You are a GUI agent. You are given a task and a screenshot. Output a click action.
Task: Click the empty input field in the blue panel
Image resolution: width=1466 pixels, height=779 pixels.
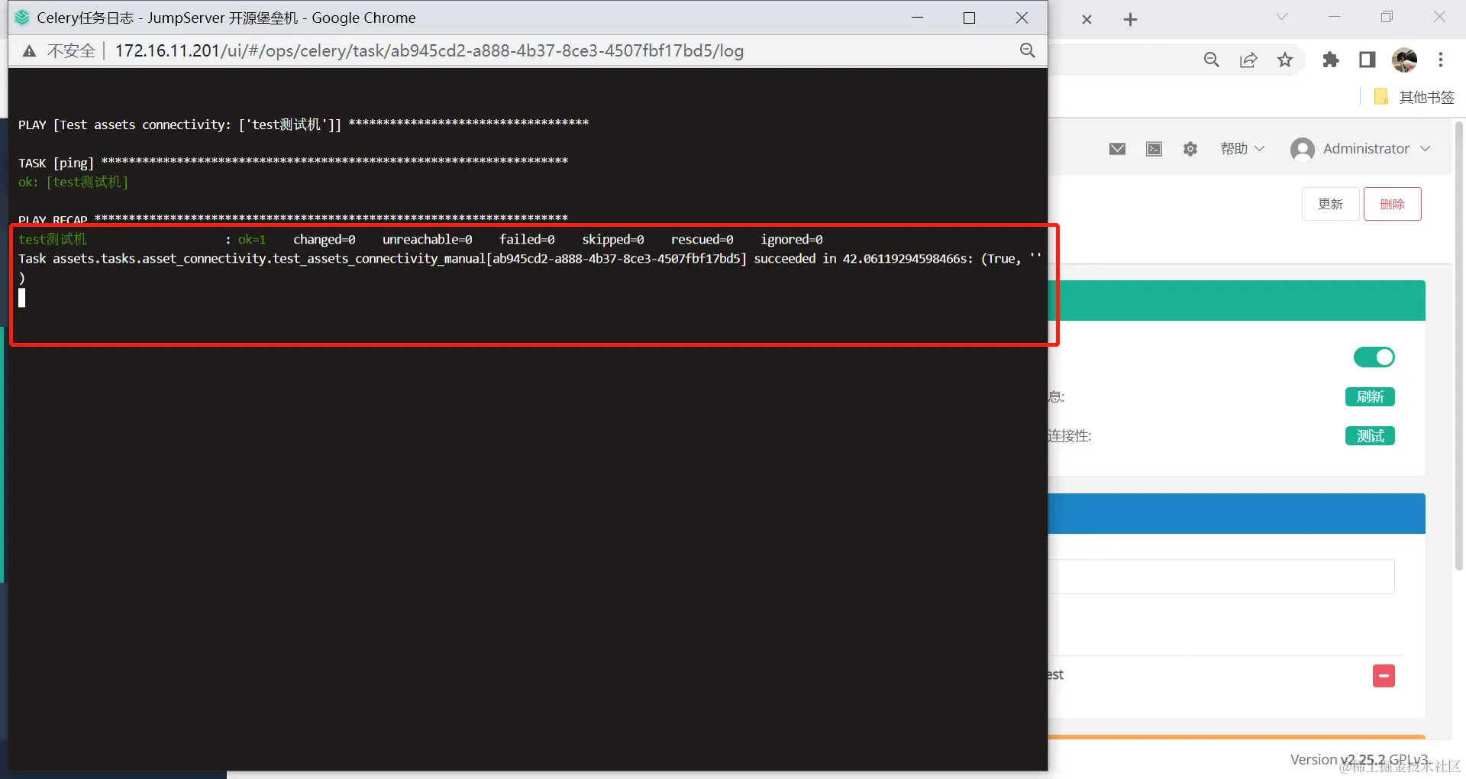pos(1221,577)
